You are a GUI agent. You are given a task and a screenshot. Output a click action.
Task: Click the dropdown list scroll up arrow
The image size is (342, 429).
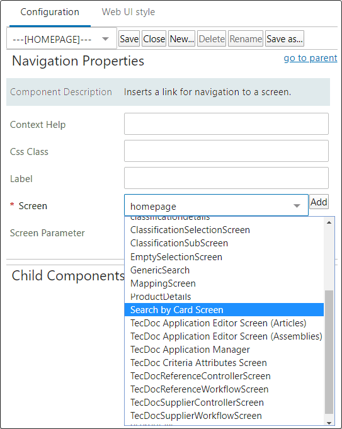tap(329, 222)
